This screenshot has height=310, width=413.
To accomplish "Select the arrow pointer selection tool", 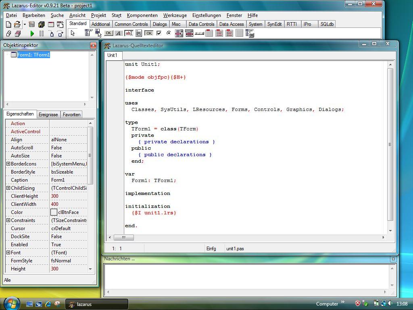I will 73,33.
